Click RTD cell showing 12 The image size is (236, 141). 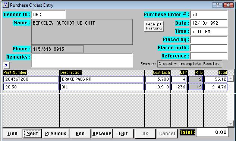[x=195, y=87]
